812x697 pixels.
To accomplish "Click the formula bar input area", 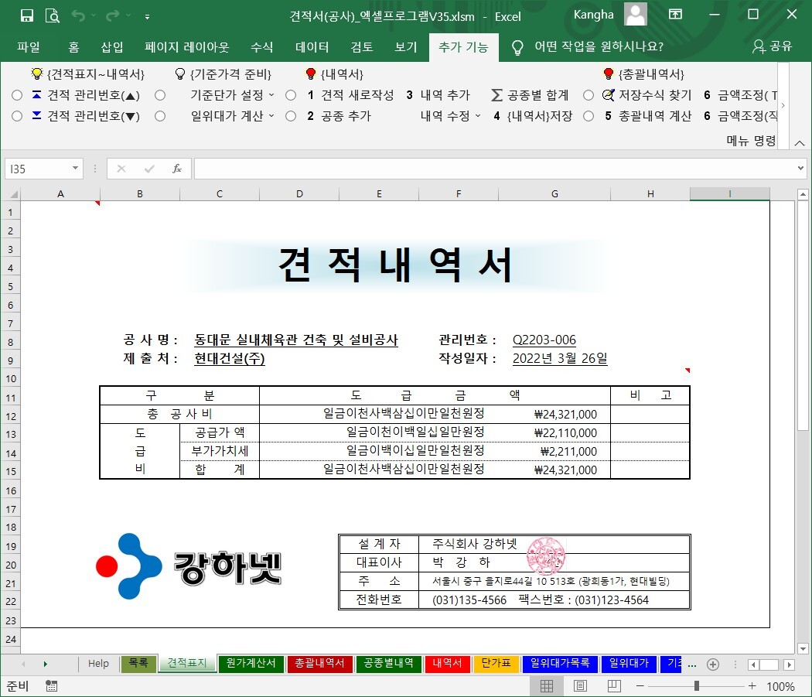I will pyautogui.click(x=495, y=169).
